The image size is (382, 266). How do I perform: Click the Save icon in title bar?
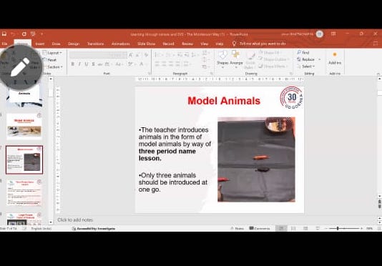coord(4,34)
